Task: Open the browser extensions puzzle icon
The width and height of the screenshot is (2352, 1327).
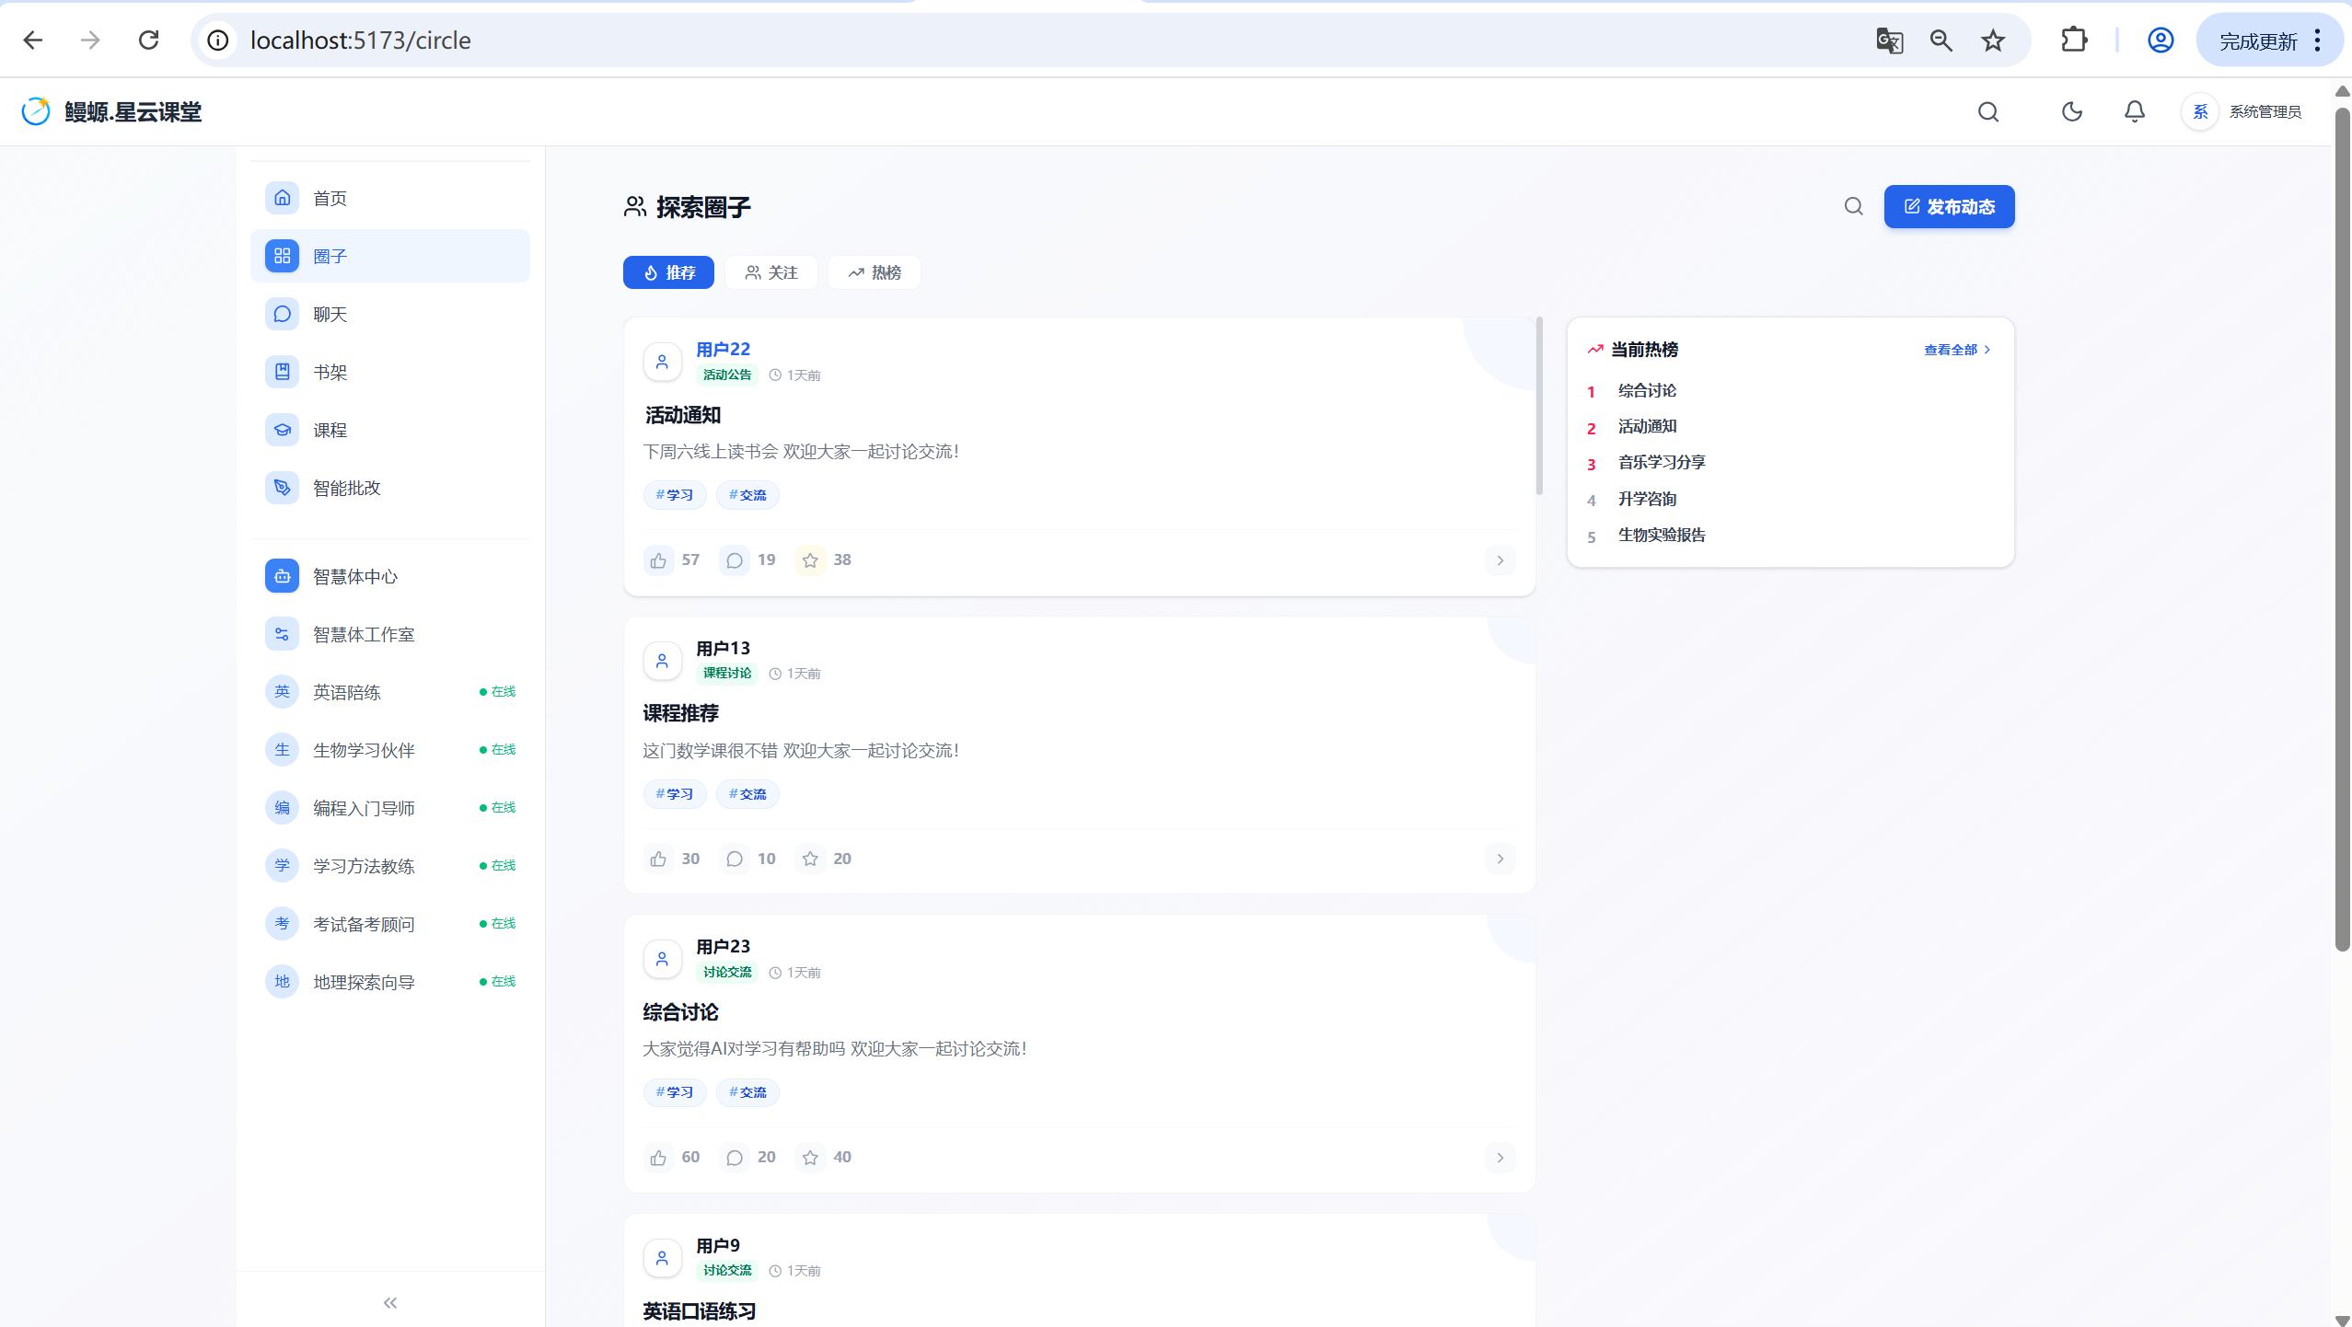Action: click(2074, 40)
